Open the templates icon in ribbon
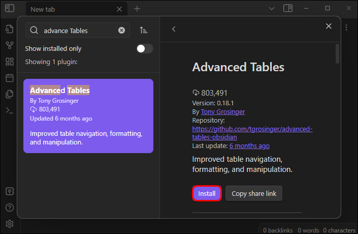358x234 pixels. (x=9, y=94)
